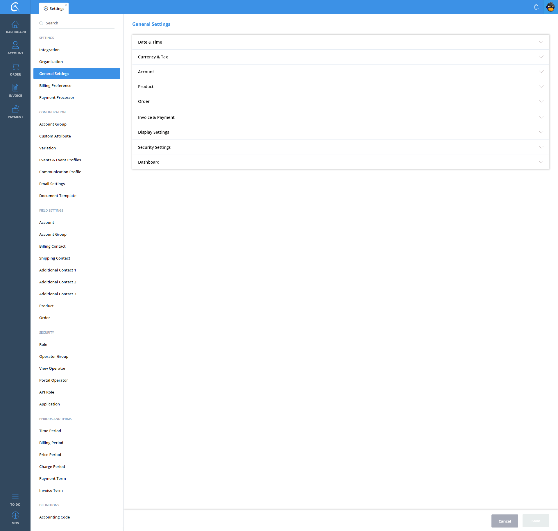The width and height of the screenshot is (558, 531).
Task: Open the notifications bell icon
Action: tap(536, 7)
